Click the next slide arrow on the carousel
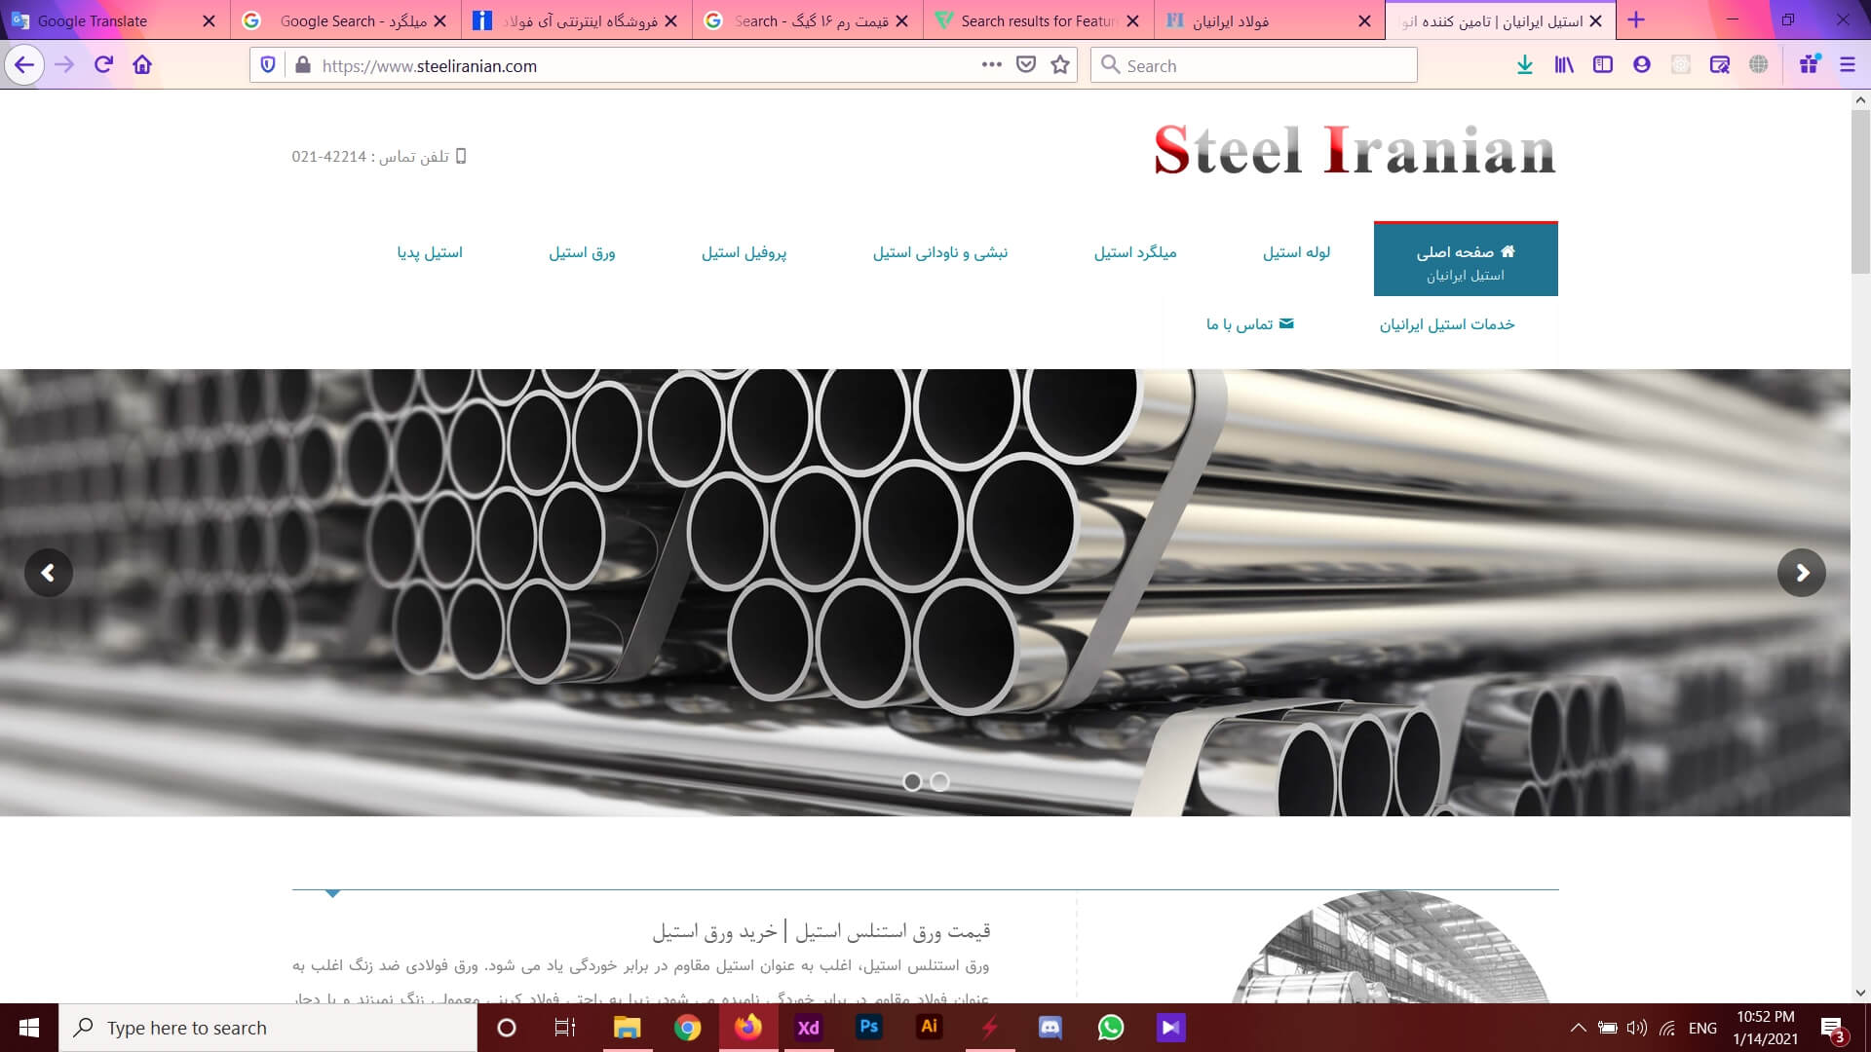The image size is (1871, 1052). point(1802,573)
